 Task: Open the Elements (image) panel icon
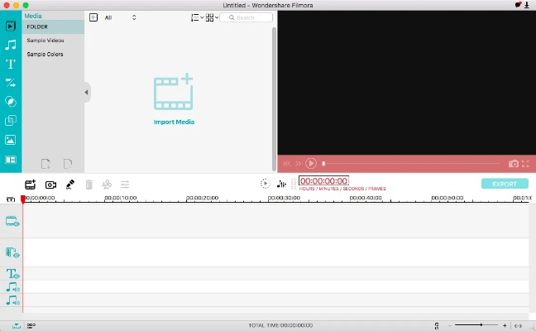click(11, 140)
